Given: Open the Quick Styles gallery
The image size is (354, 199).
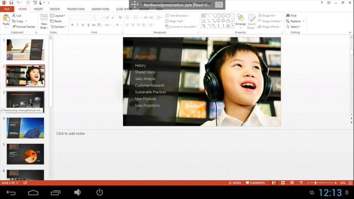Looking at the screenshot, I should coord(252,22).
